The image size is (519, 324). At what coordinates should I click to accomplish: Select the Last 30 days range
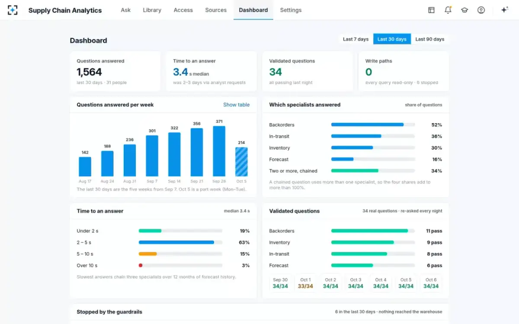(392, 39)
